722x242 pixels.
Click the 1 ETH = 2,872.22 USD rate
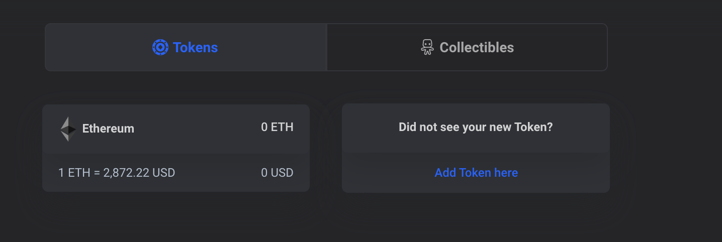(117, 173)
